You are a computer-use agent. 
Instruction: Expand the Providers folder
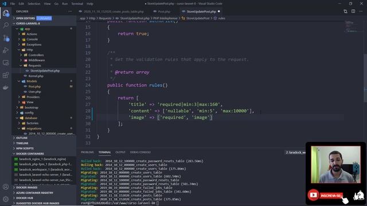point(44,97)
